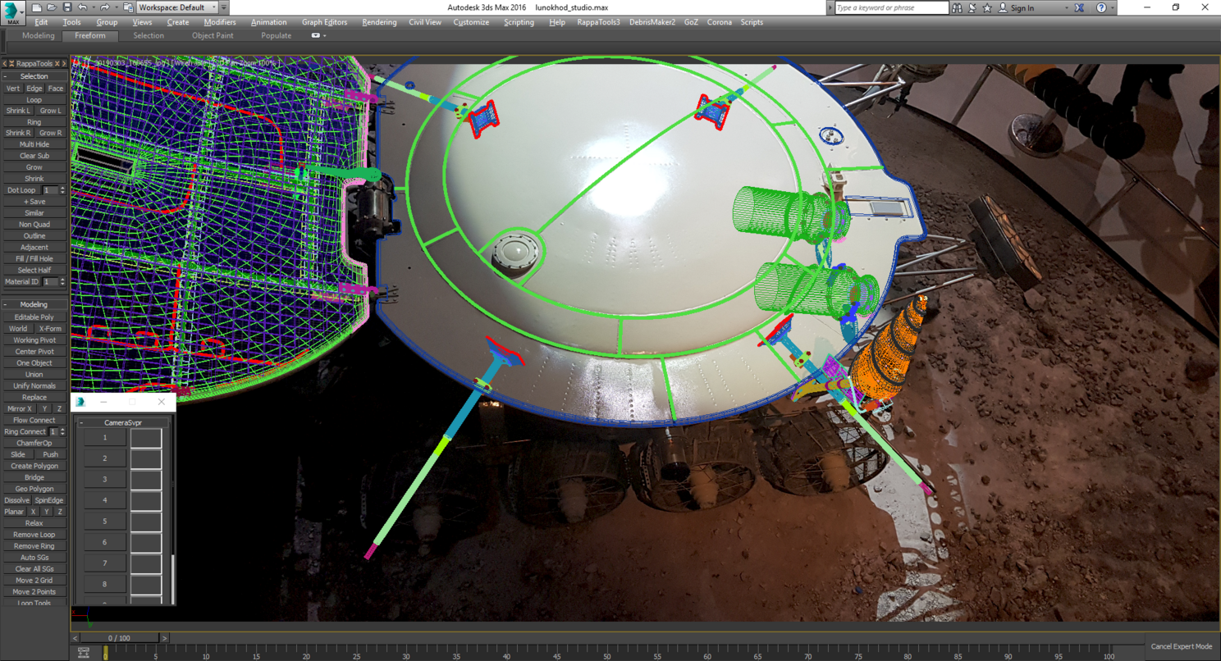Click the binoculars search icon
Viewport: 1221px width, 661px height.
tap(957, 7)
